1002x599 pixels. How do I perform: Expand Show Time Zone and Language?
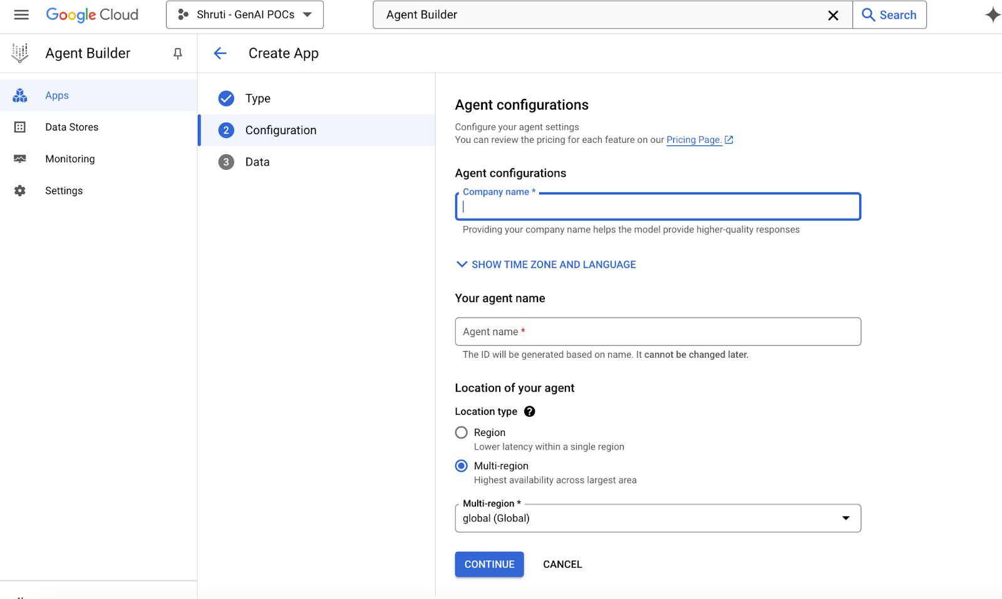click(546, 264)
